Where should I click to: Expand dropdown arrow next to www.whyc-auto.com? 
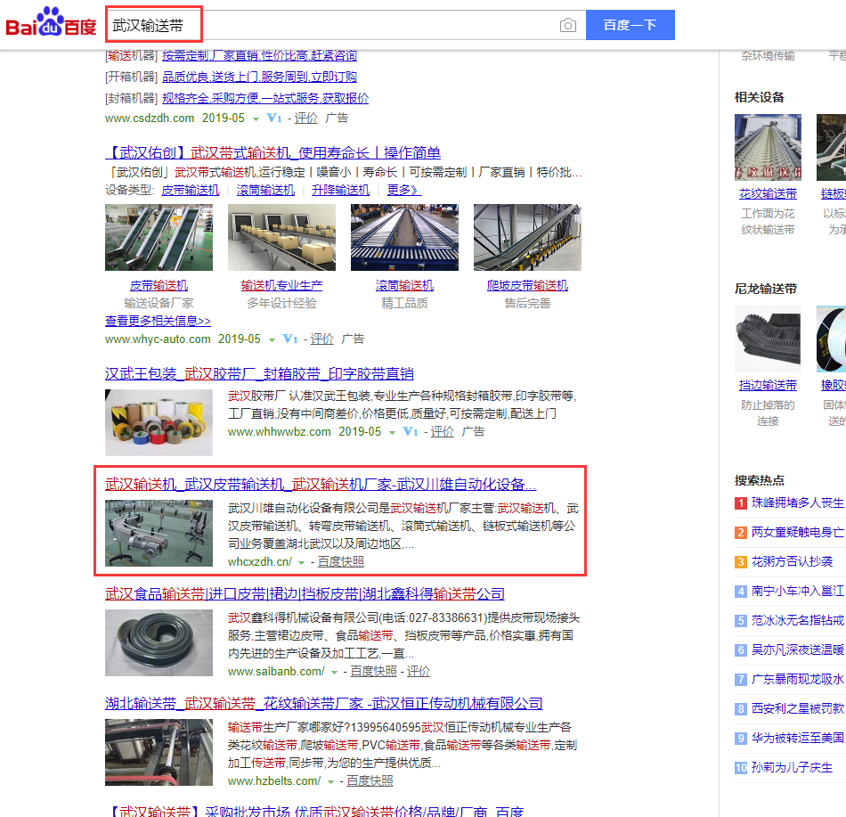point(272,340)
